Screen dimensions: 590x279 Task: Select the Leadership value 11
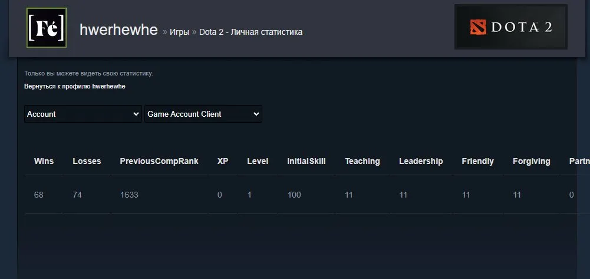click(403, 195)
